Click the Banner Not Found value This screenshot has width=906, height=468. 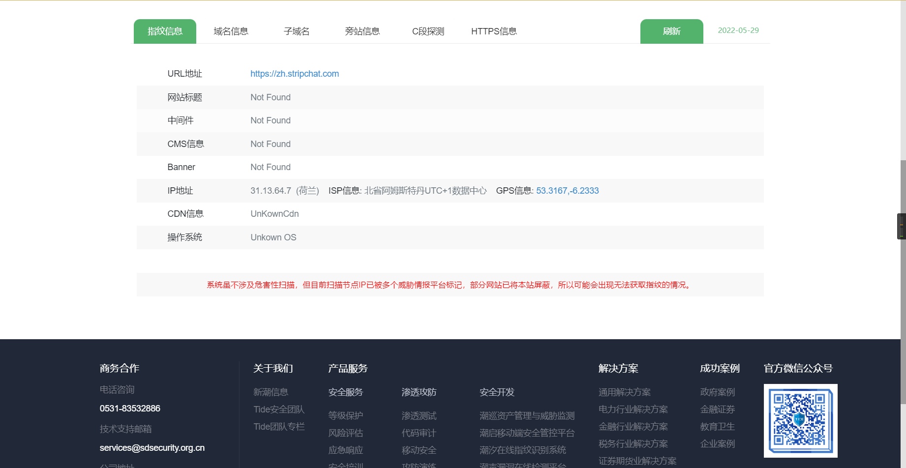point(271,167)
